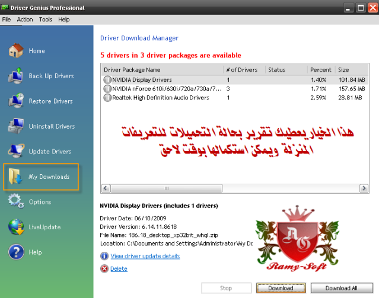Image resolution: width=379 pixels, height=298 pixels.
Task: Click the Download All button
Action: pyautogui.click(x=342, y=288)
